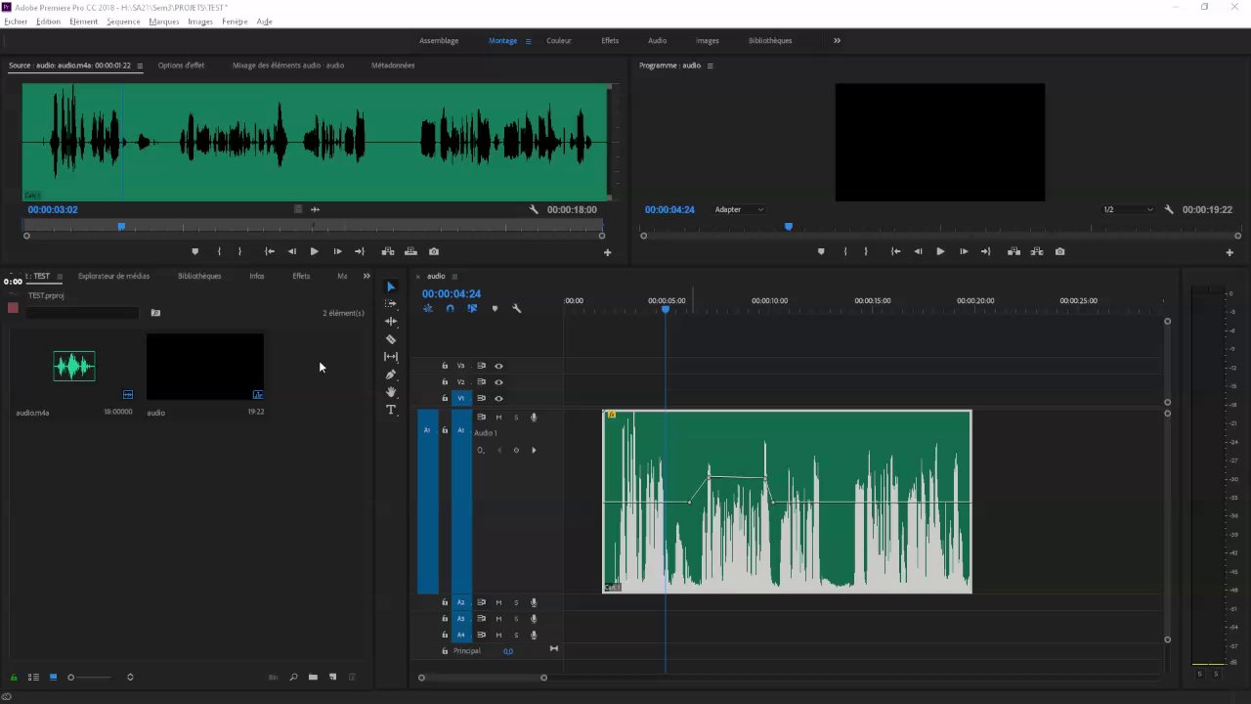
Task: Select the Hand tool
Action: pyautogui.click(x=391, y=392)
